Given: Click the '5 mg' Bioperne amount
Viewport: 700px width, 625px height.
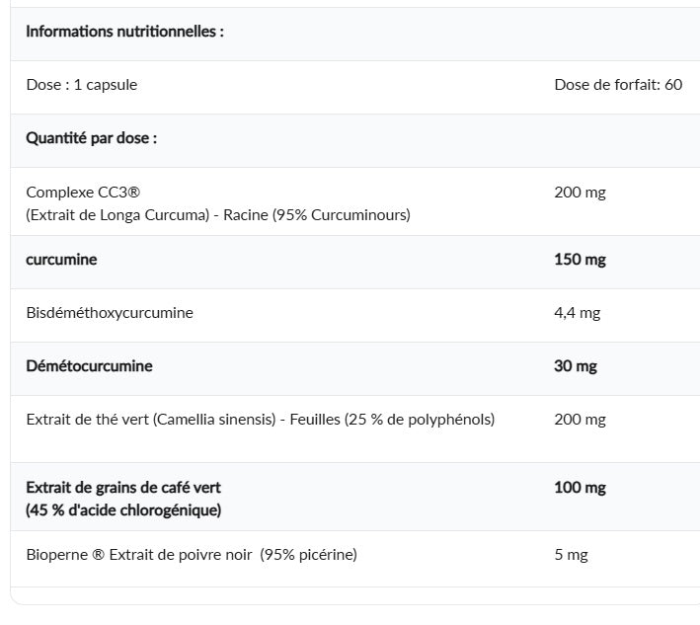Looking at the screenshot, I should tap(571, 555).
